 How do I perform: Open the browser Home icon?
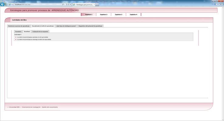pos(216,5)
